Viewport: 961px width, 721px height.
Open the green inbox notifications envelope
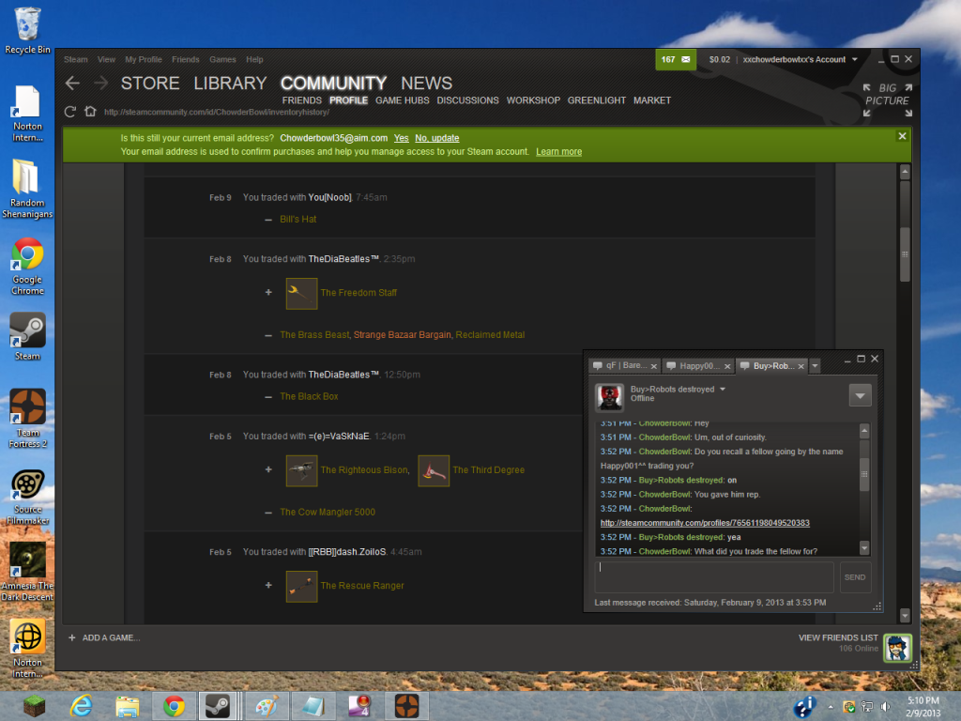pos(676,59)
